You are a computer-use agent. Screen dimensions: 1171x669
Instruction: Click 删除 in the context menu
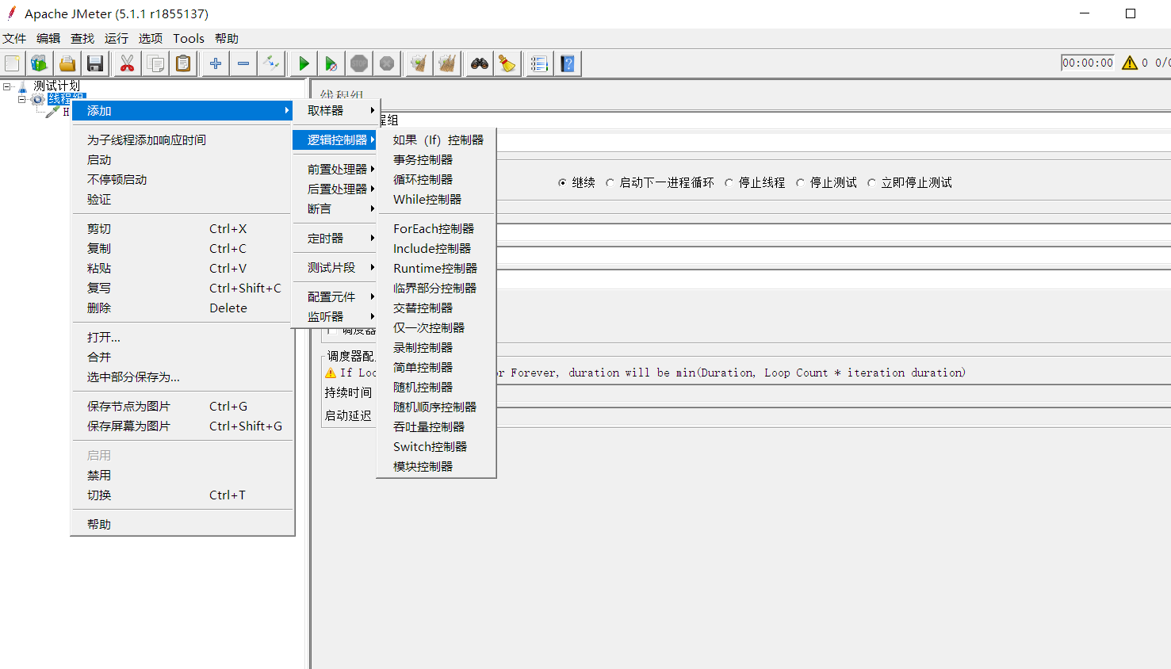[182, 308]
